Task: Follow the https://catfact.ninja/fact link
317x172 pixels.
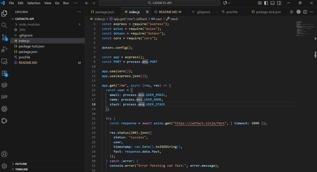Action: point(199,123)
